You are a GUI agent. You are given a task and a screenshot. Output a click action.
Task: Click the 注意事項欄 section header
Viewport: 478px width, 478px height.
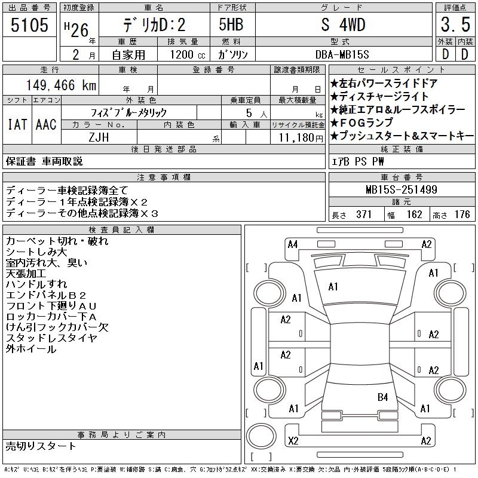(x=164, y=177)
